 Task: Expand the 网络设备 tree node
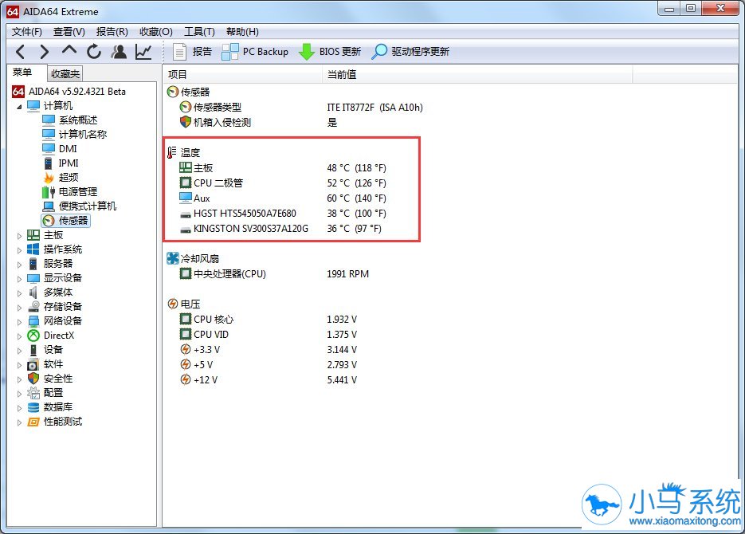19,322
